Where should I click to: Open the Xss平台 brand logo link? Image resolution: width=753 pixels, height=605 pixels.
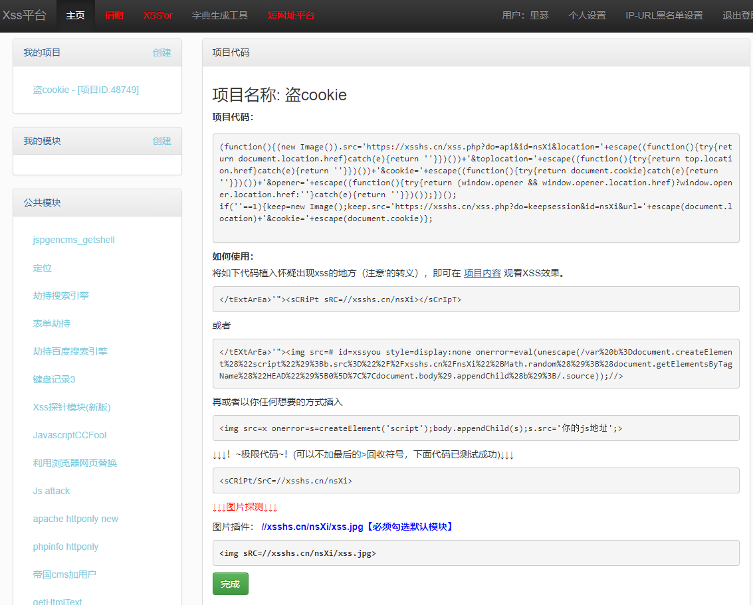tap(24, 15)
